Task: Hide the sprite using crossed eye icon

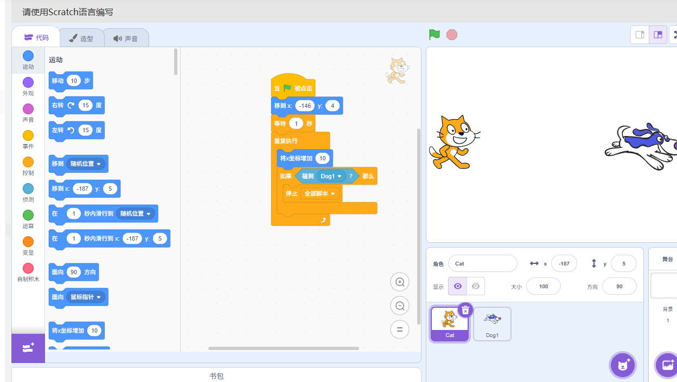Action: click(476, 286)
